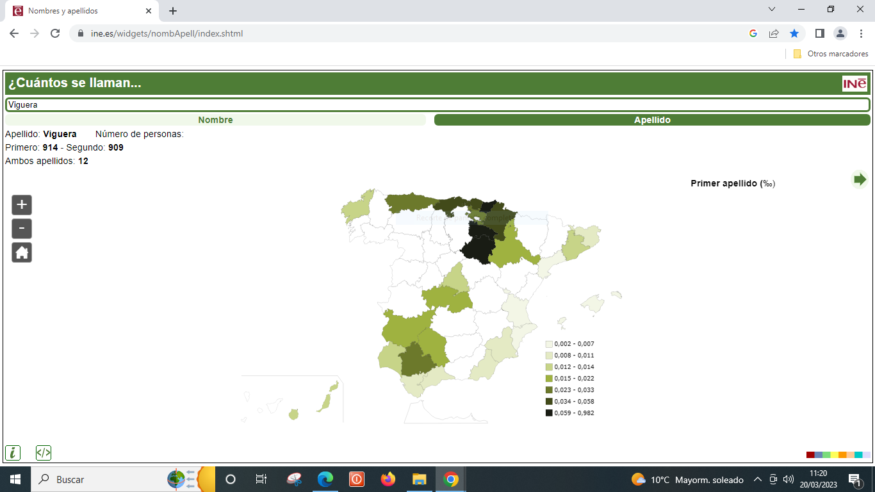Open the Otros marcadores folder

pos(831,54)
